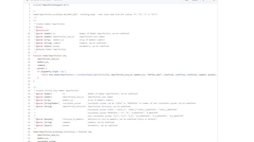Viewport: 254px width, 142px height.
Task: Select line number 25 in the gutter
Action: tap(29, 81)
